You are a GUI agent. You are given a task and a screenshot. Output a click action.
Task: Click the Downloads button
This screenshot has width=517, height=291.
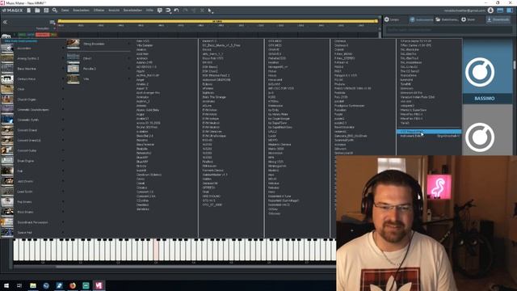point(498,19)
